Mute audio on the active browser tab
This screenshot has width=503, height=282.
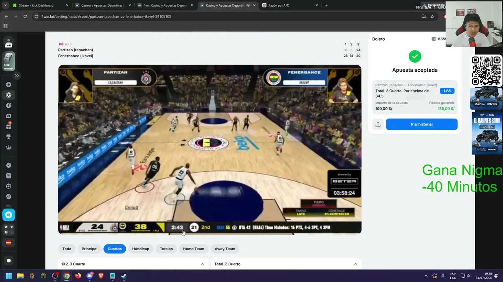(x=248, y=5)
